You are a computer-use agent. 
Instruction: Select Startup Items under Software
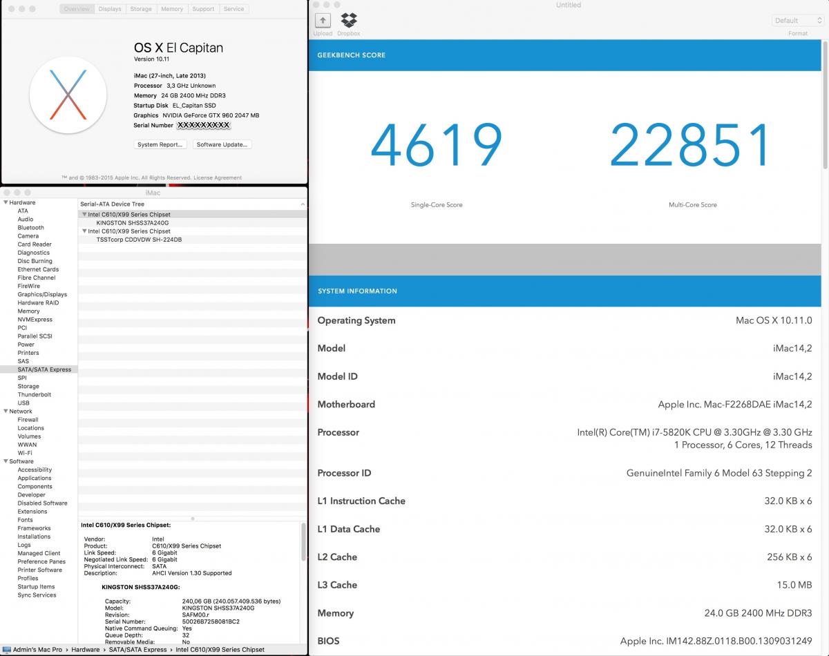[37, 586]
